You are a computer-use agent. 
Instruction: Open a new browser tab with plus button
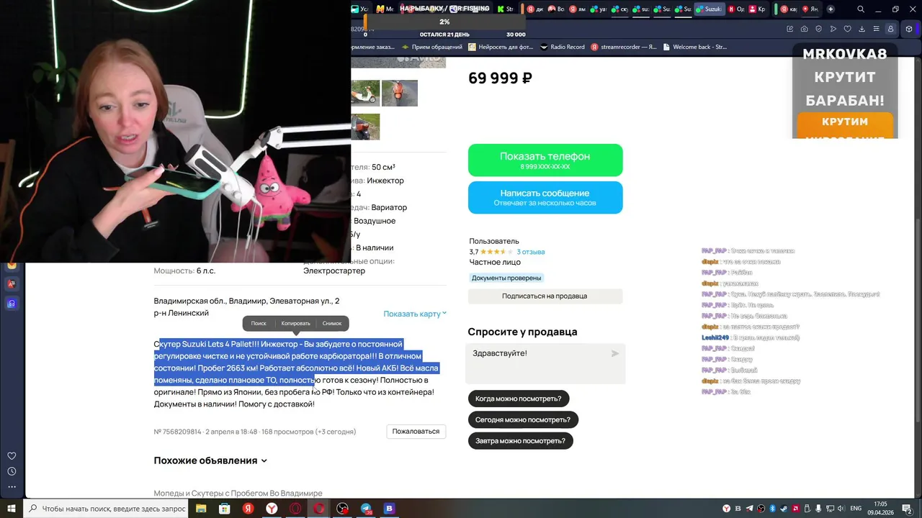[x=831, y=9]
